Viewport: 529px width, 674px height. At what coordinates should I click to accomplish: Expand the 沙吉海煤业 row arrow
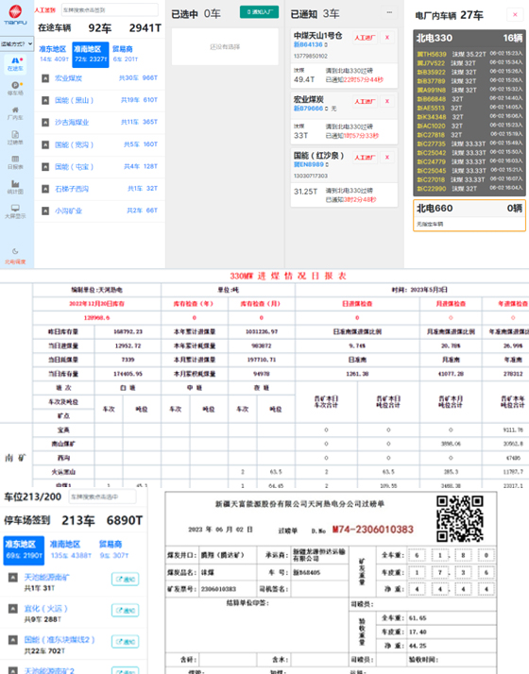coord(45,123)
